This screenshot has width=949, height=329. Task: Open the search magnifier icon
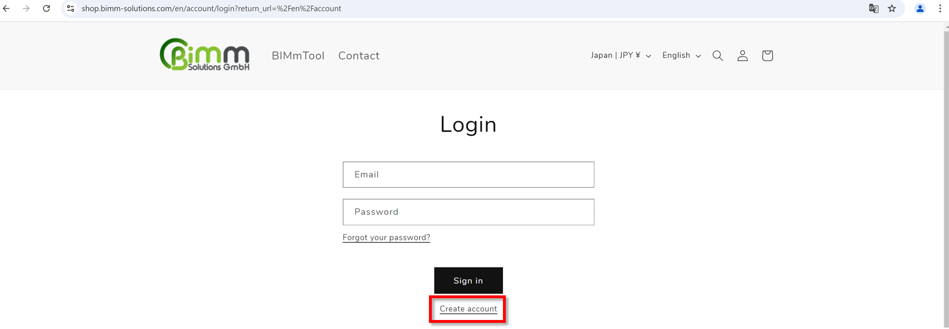pyautogui.click(x=717, y=56)
